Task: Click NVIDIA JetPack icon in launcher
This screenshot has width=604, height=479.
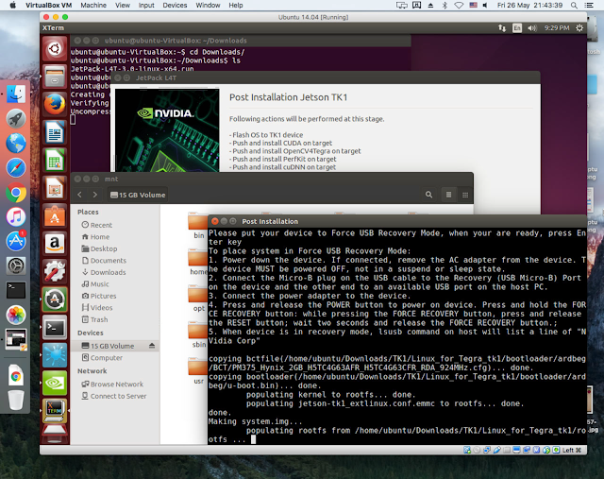Action: (55, 383)
